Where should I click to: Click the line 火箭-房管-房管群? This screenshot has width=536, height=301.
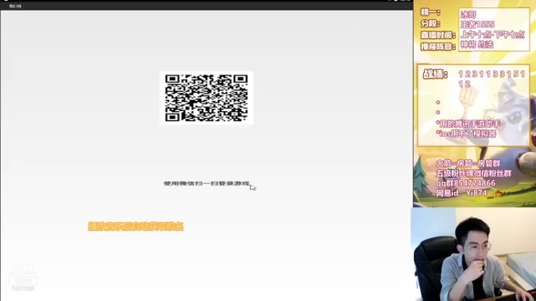pos(468,163)
